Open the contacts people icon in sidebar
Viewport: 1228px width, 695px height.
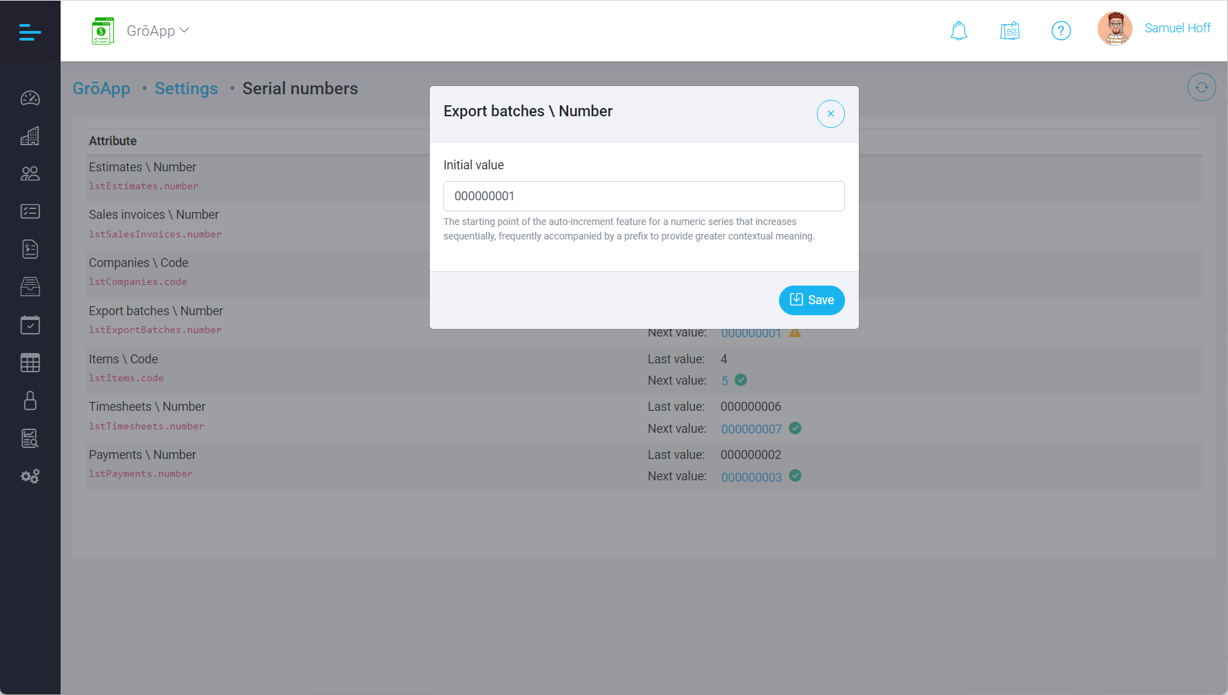(x=30, y=173)
